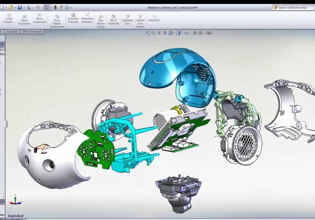Select Explode Line Sketch tool
The width and height of the screenshot is (315, 220).
tap(140, 21)
